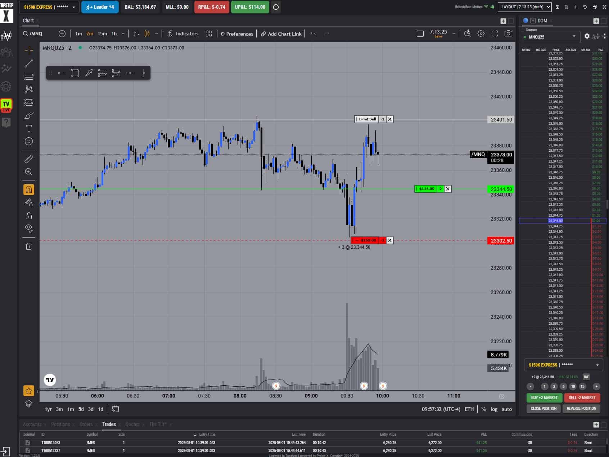Click BUY +2 MARKET button
609x457 pixels.
point(544,398)
